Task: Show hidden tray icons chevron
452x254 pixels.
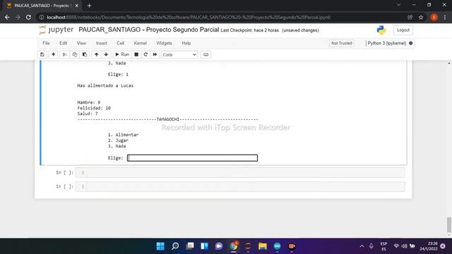Action: (362, 246)
